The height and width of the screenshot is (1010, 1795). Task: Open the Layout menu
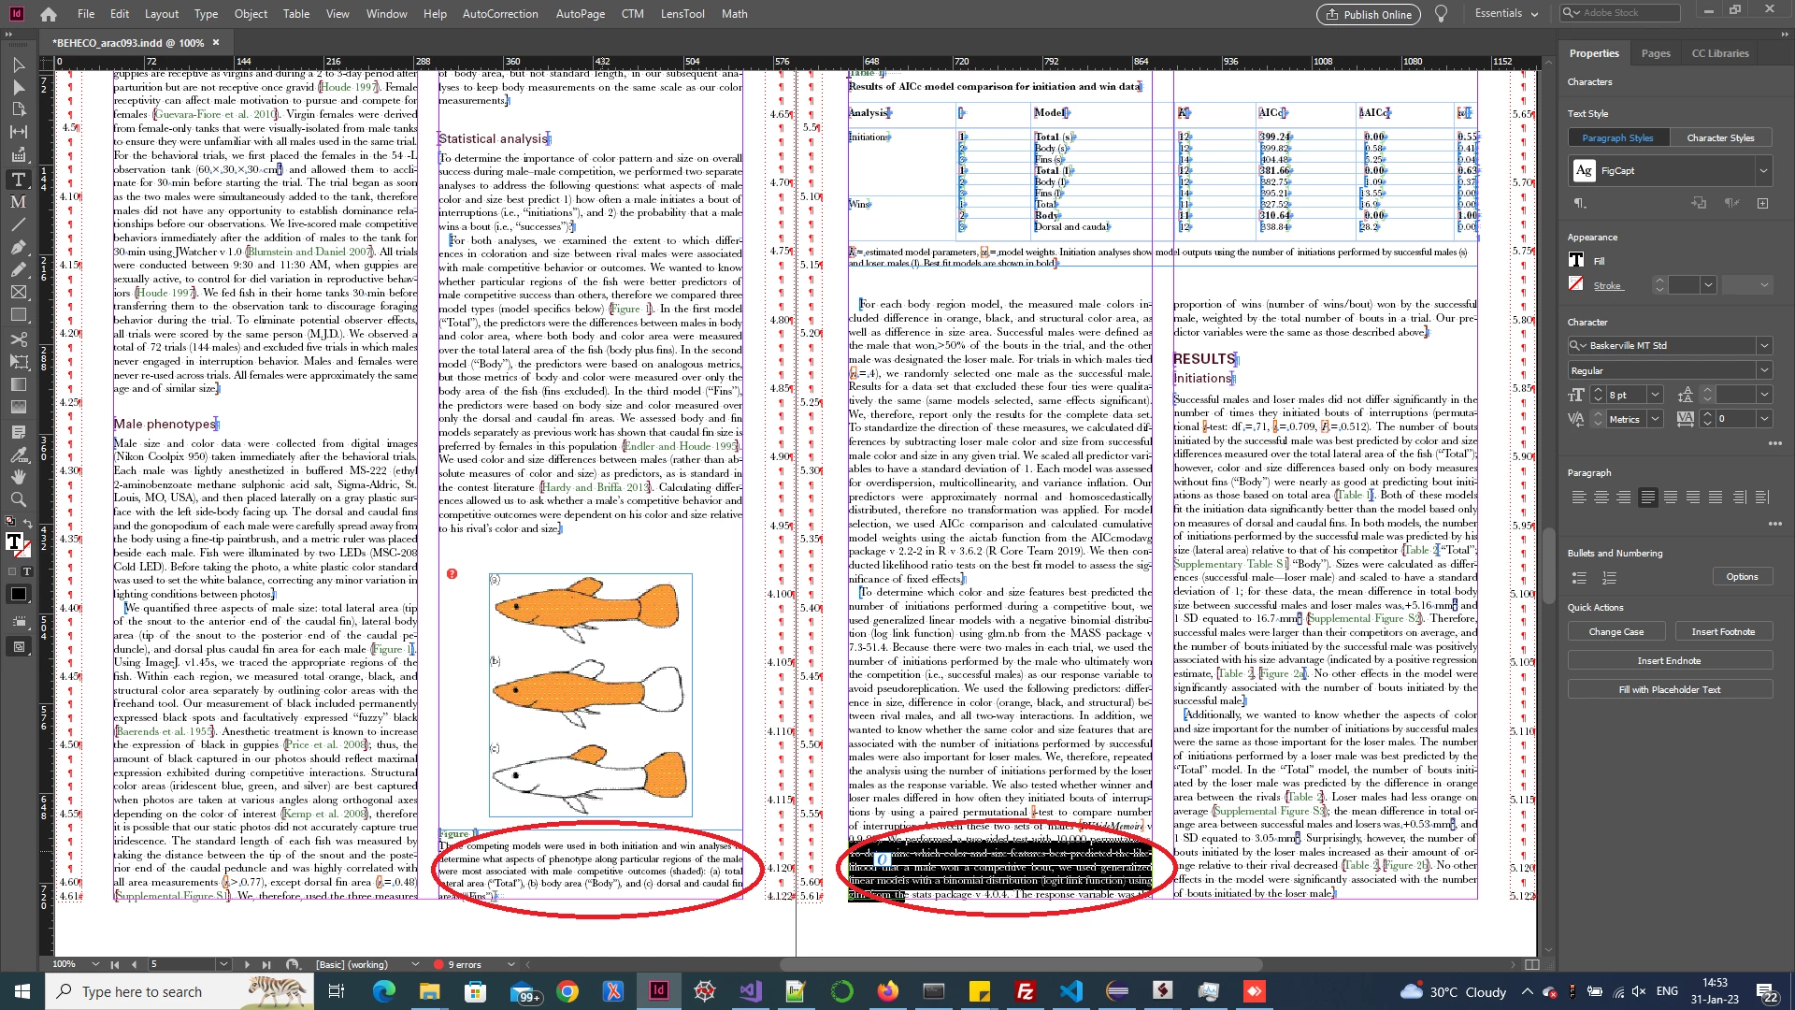point(161,14)
